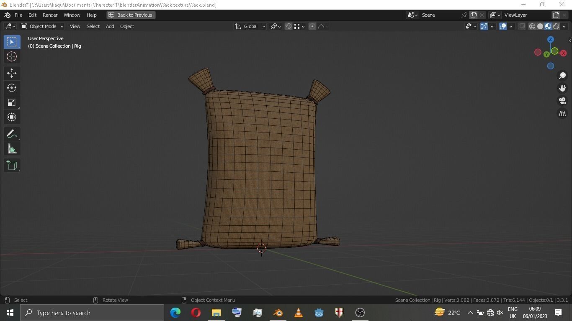The height and width of the screenshot is (321, 572).
Task: Open the Object menu
Action: [127, 26]
